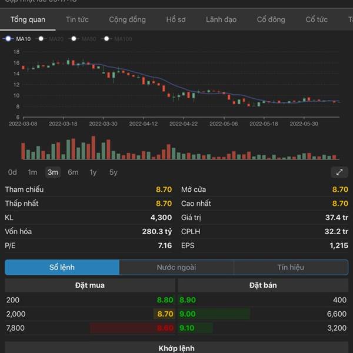
Task: Toggle the MA10 moving average line
Action: [x=16, y=39]
